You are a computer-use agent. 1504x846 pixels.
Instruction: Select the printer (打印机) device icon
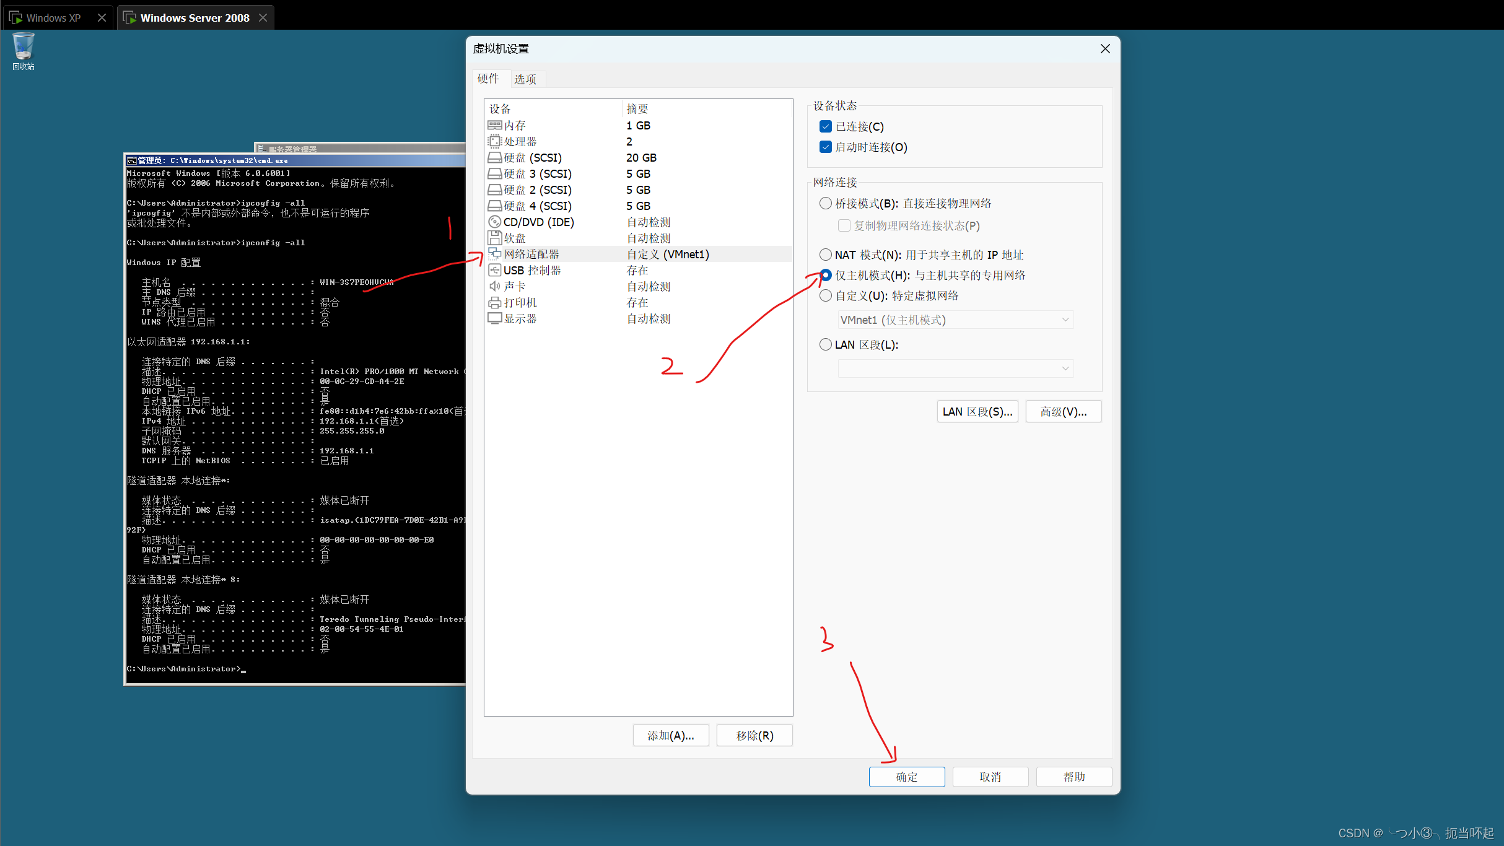coord(494,303)
